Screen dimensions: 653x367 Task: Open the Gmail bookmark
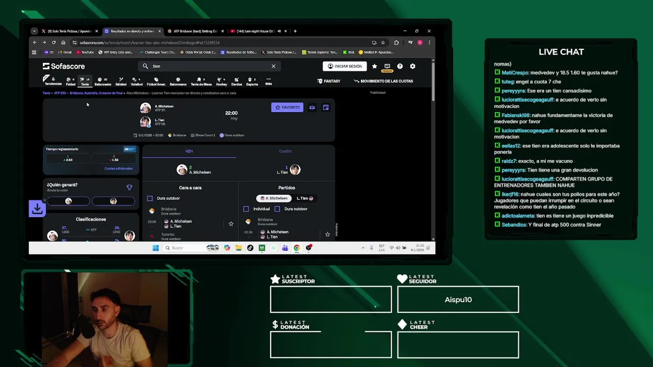[x=65, y=52]
